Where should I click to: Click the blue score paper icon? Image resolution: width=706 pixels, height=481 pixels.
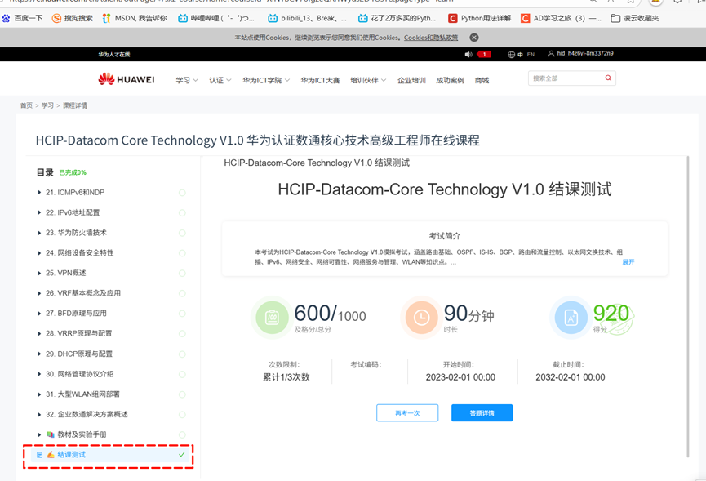[571, 318]
